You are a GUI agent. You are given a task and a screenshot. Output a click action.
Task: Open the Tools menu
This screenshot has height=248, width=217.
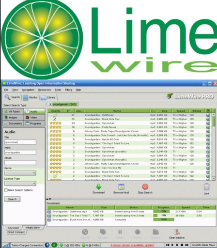58,90
